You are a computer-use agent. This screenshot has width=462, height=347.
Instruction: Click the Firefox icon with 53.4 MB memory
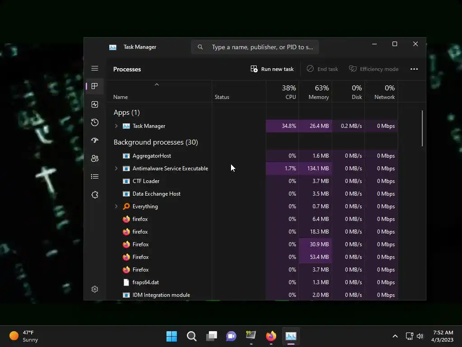[126, 257]
